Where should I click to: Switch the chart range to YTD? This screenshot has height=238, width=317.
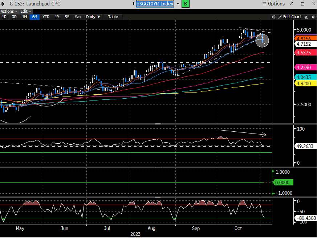point(46,17)
